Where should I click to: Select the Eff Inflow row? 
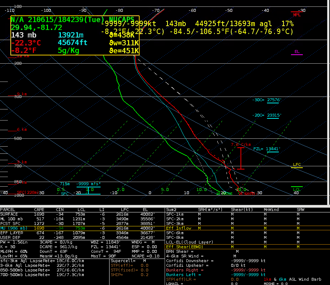pyautogui.click(x=248, y=228)
